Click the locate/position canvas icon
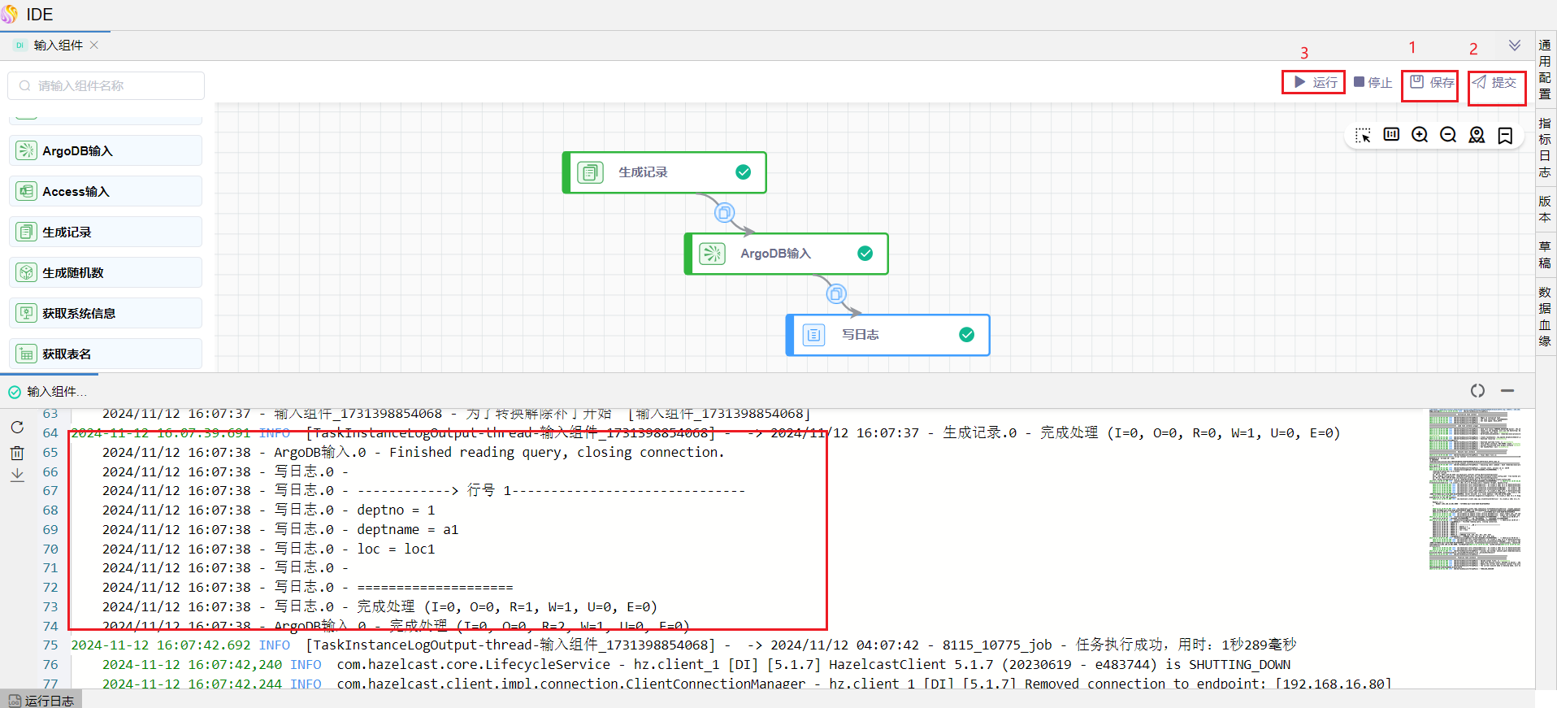 click(x=1477, y=135)
